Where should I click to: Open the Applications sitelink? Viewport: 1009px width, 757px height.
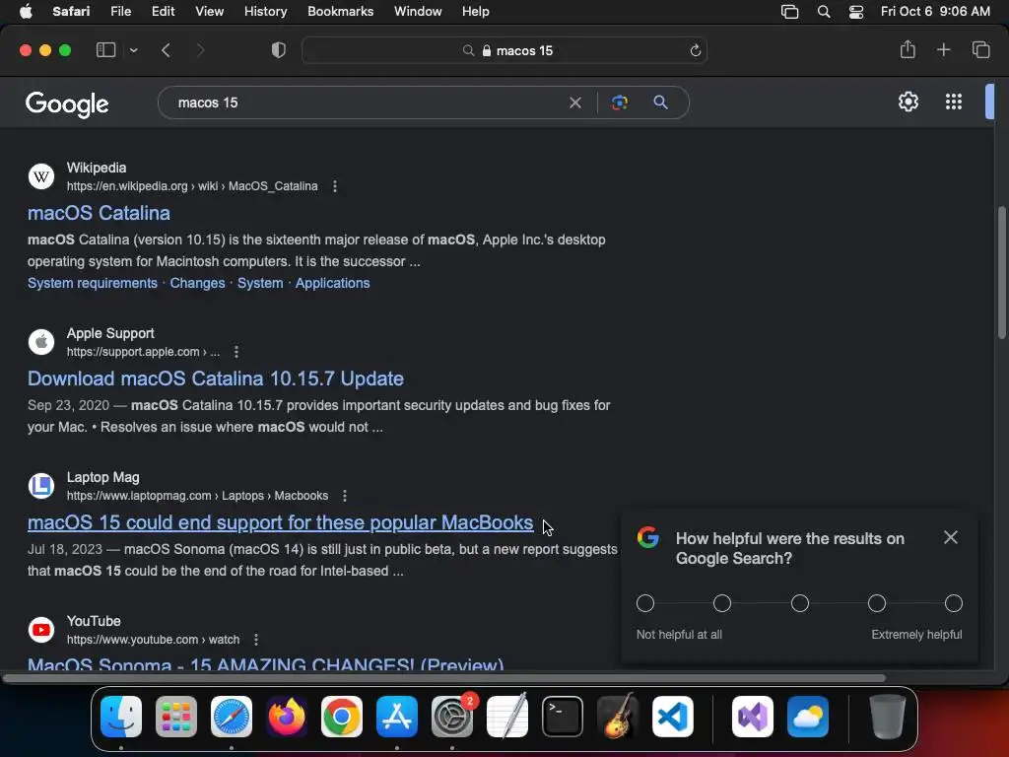[x=333, y=283]
